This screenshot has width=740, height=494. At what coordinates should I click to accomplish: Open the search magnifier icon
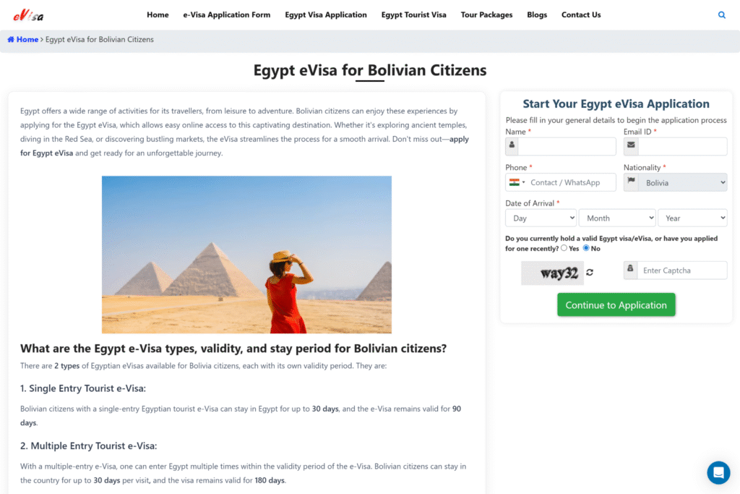click(722, 15)
